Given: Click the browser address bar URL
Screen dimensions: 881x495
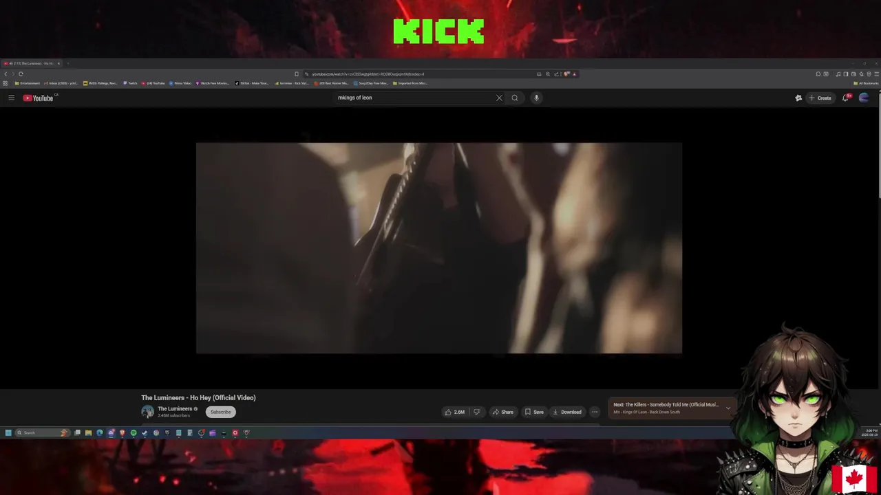Looking at the screenshot, I should (x=368, y=74).
